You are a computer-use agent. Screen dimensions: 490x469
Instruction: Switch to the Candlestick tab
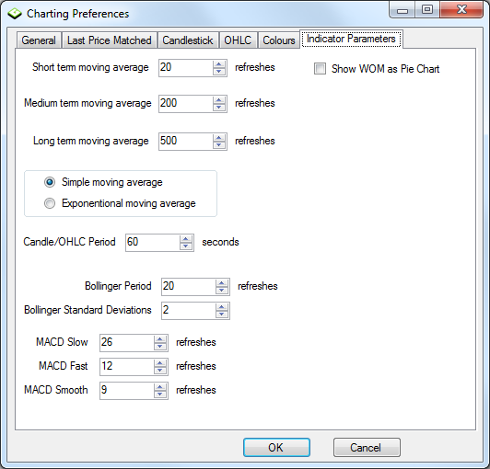pos(188,40)
